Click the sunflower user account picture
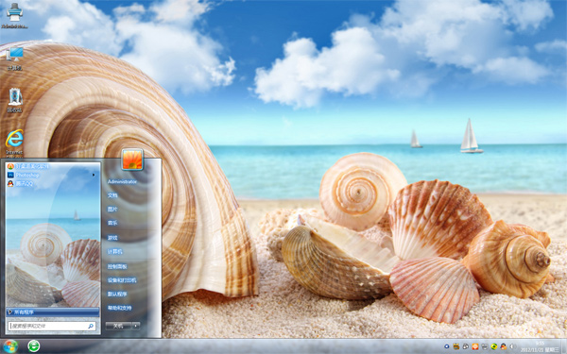 [x=132, y=160]
